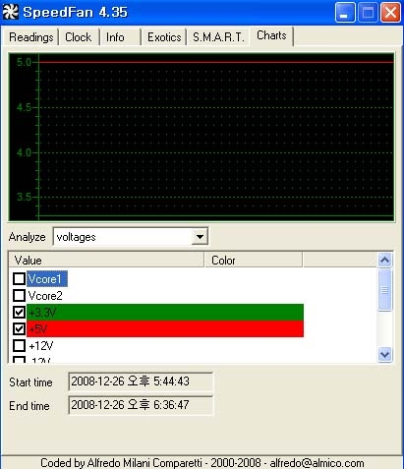Close the SpeedFan window
The height and width of the screenshot is (469, 404).
[390, 13]
